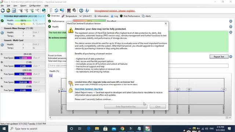Open the Disk menu
235x132 pixels.
pyautogui.click(x=8, y=6)
